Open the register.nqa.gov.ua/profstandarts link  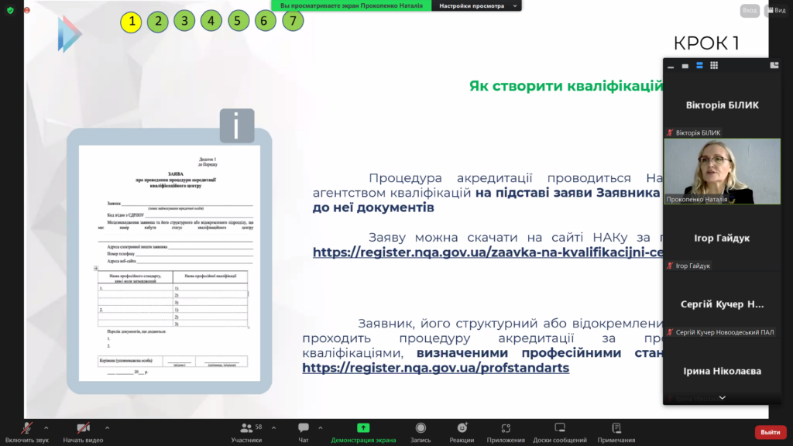435,369
